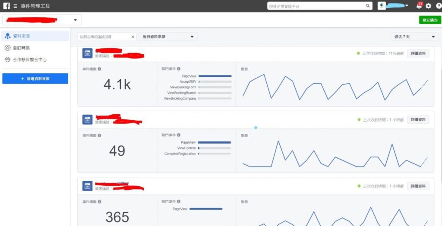Open the hamburger menu next to 事件管理工具

(15, 6)
